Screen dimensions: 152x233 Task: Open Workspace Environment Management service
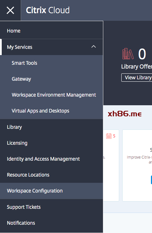pos(51,95)
